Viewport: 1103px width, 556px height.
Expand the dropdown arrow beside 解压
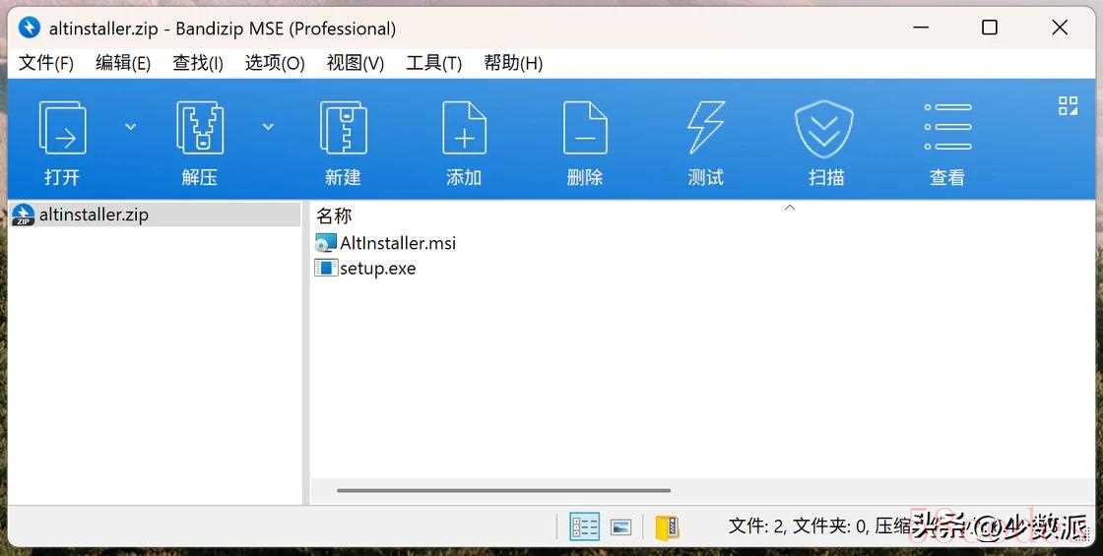click(268, 127)
